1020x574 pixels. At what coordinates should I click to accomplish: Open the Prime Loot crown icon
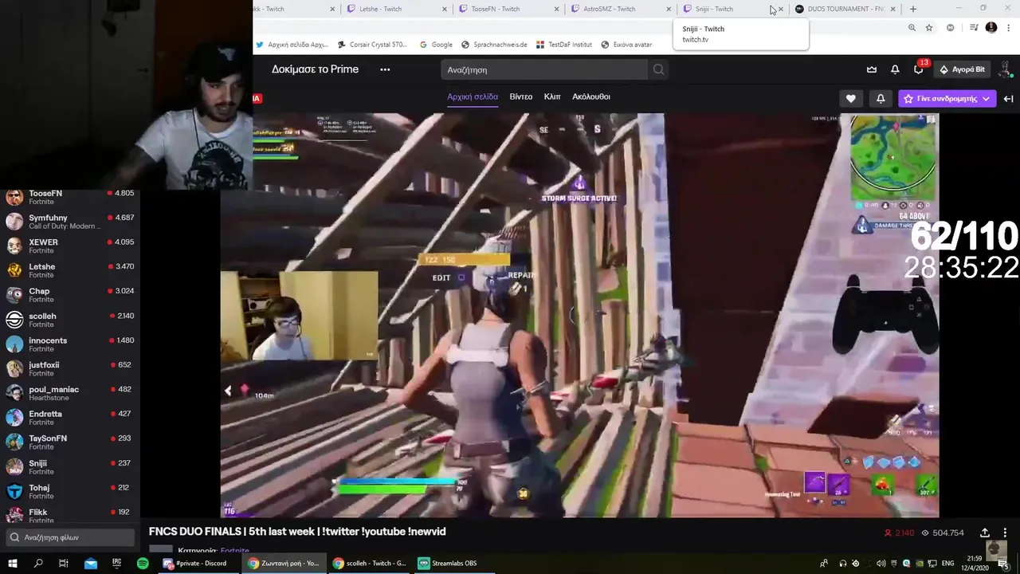click(x=872, y=69)
